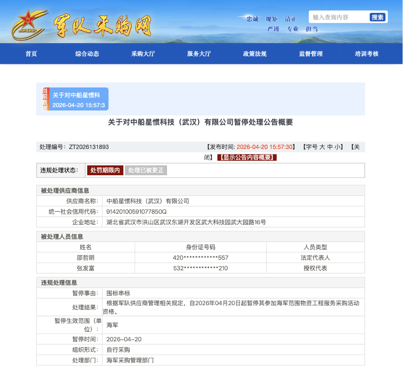
Task: Go to 首页 in the navigation bar
Action: click(31, 54)
